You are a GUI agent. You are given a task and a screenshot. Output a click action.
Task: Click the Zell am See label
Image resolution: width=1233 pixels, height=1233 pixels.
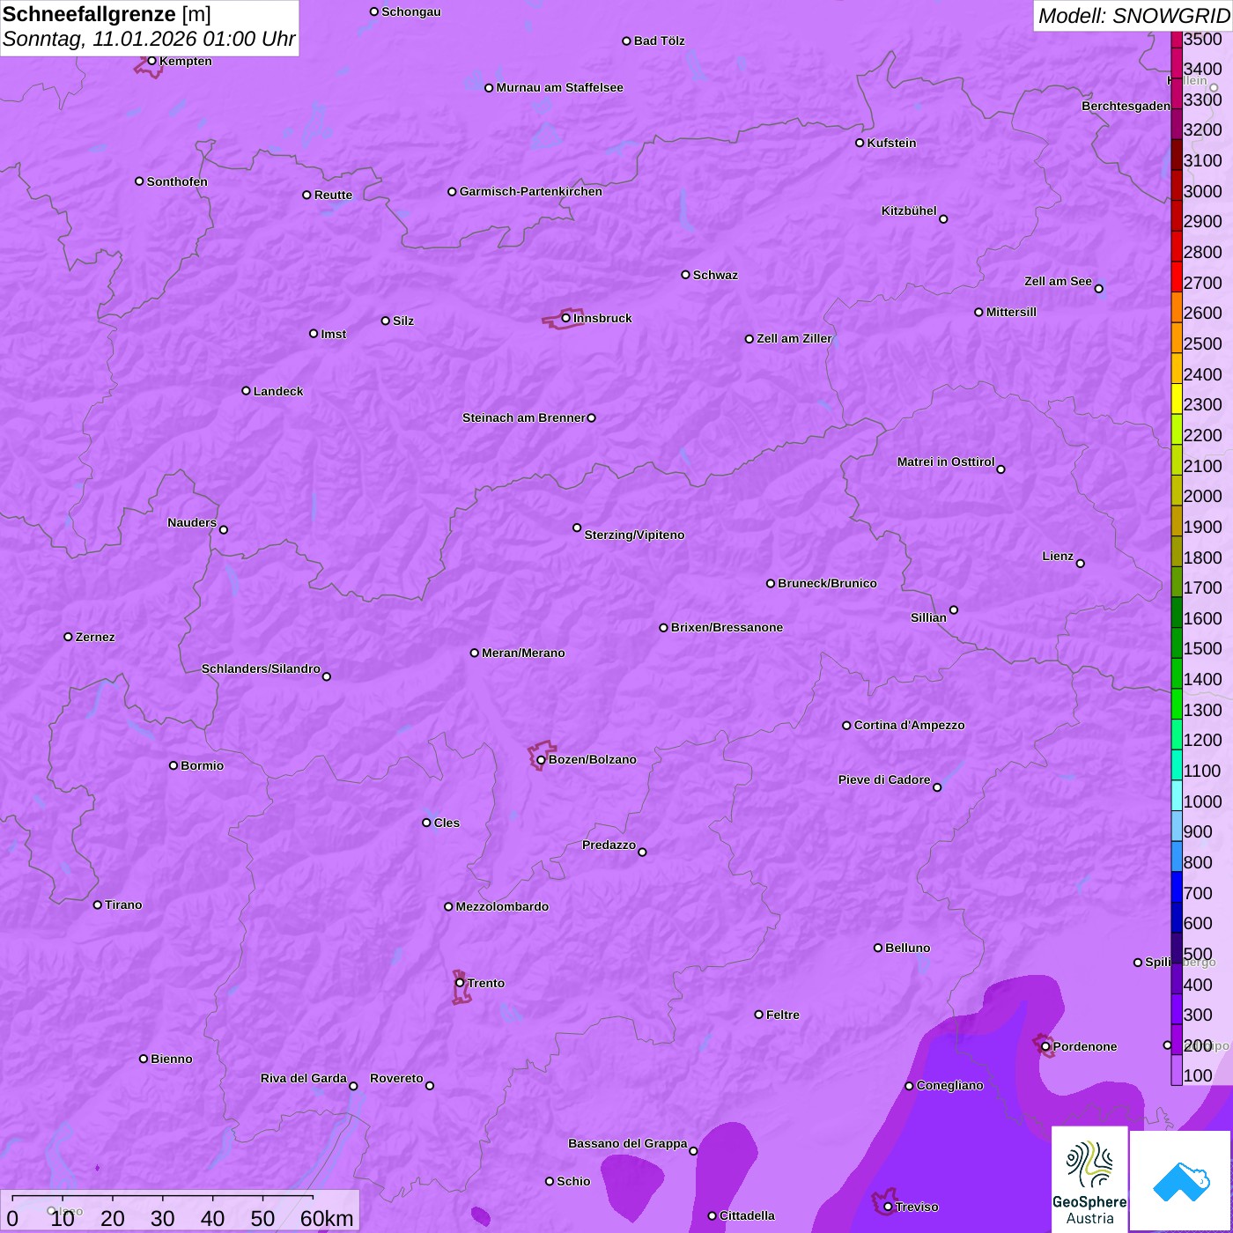click(1058, 281)
